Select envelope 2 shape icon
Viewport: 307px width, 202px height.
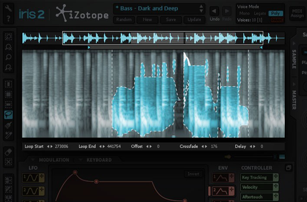tap(221, 191)
